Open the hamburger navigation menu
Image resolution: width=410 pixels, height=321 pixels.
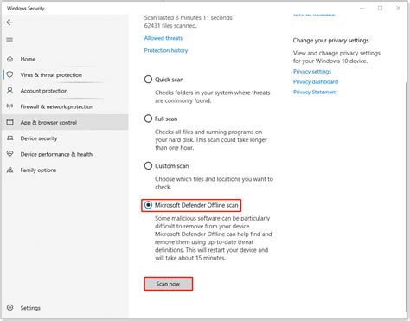(x=10, y=40)
